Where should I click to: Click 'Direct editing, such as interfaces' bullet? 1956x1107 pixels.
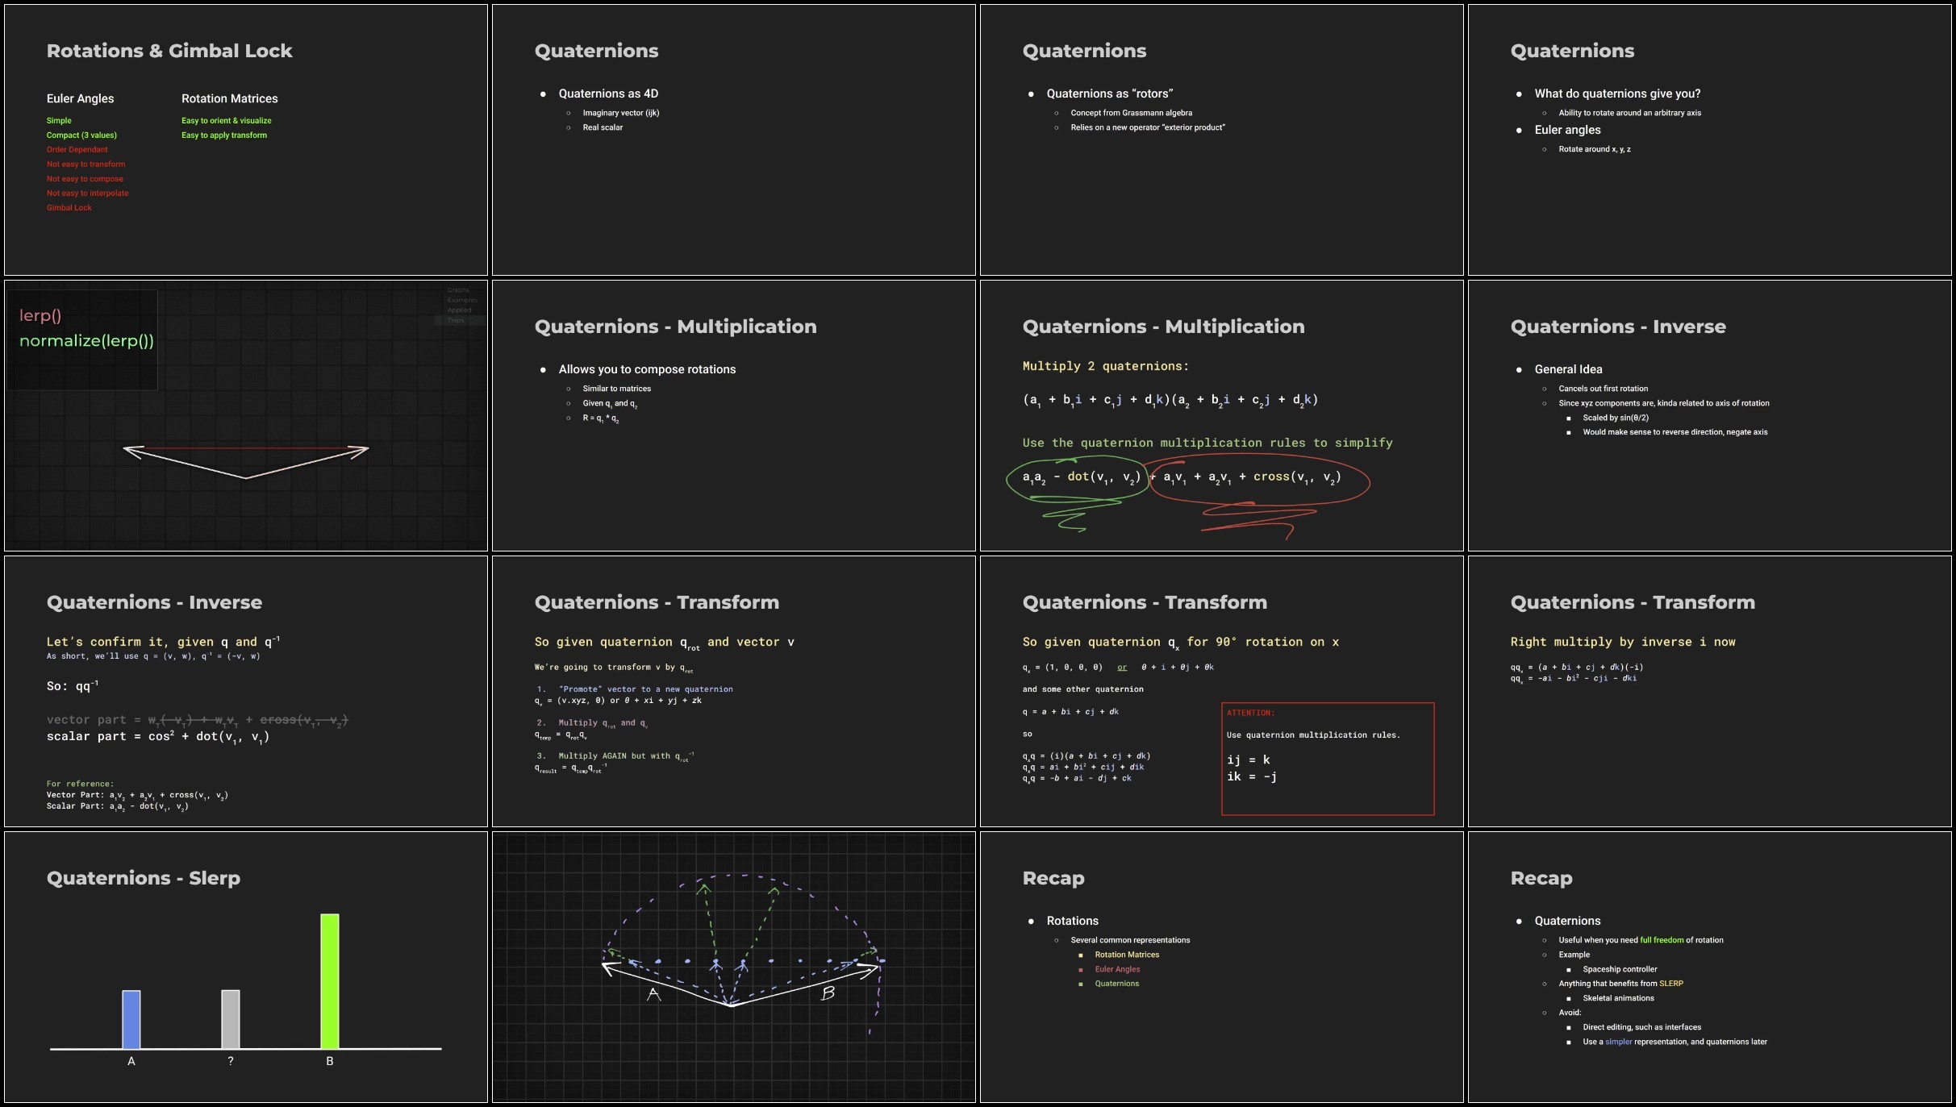pyautogui.click(x=1641, y=1027)
